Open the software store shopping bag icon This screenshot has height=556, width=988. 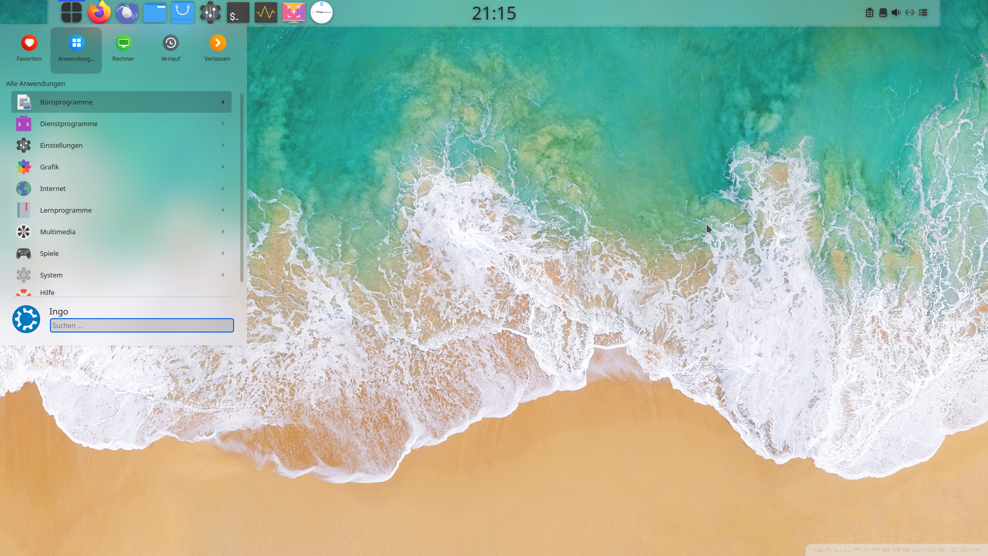point(182,12)
